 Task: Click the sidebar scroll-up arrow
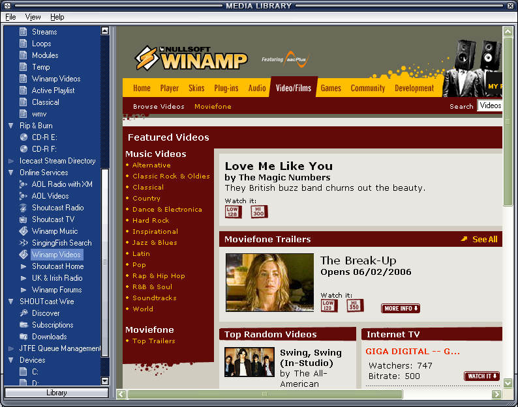105,31
